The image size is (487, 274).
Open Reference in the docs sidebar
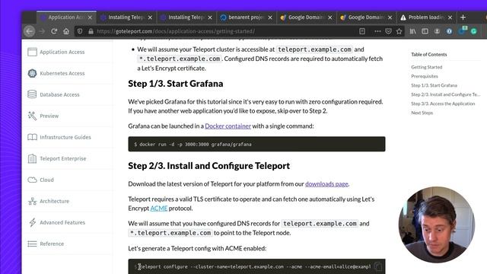tap(52, 244)
